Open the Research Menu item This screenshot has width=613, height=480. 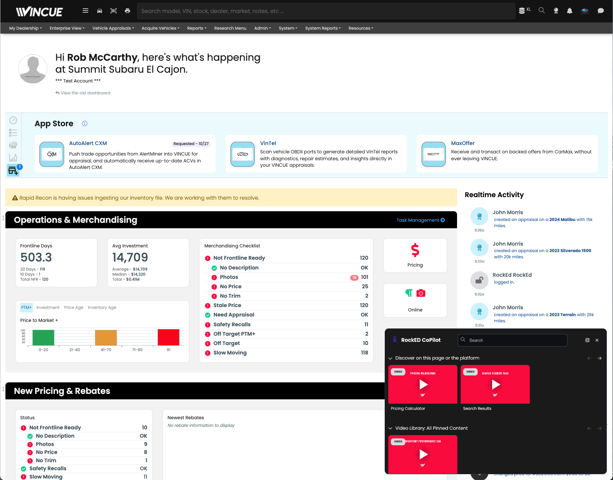(x=230, y=28)
